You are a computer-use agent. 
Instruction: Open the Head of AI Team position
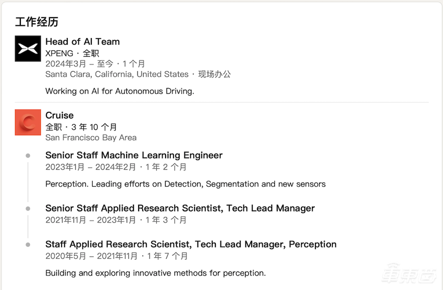[x=82, y=42]
